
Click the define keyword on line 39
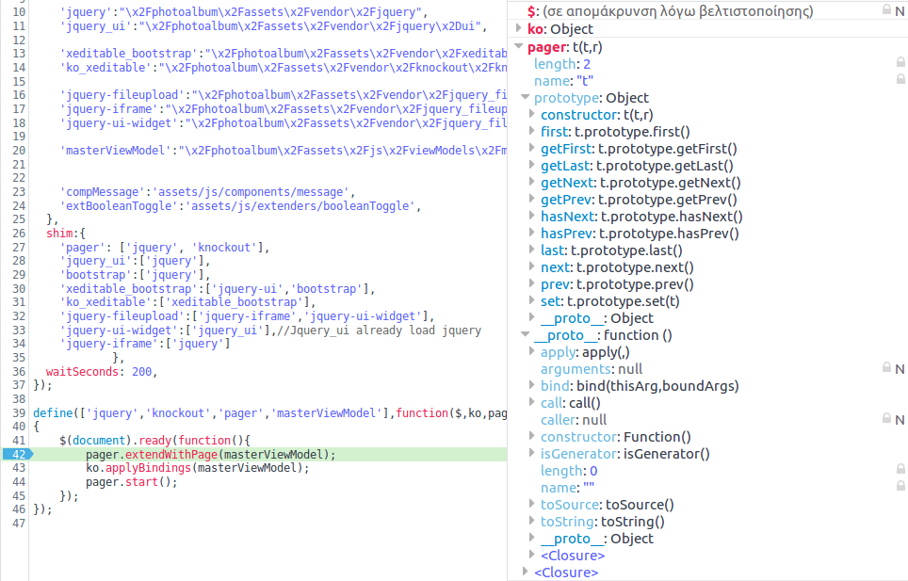click(x=53, y=413)
